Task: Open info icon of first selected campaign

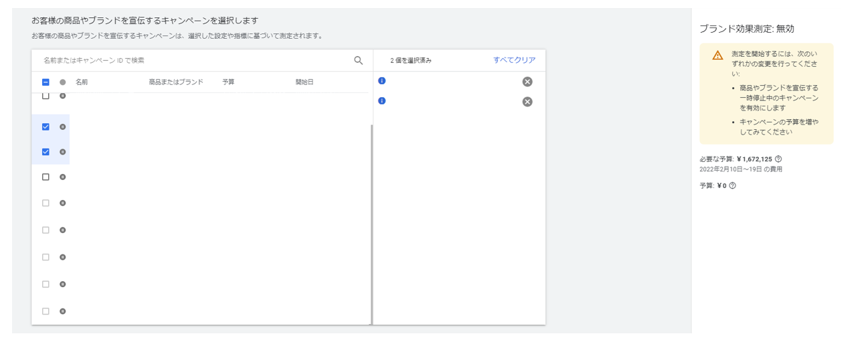Action: click(382, 80)
